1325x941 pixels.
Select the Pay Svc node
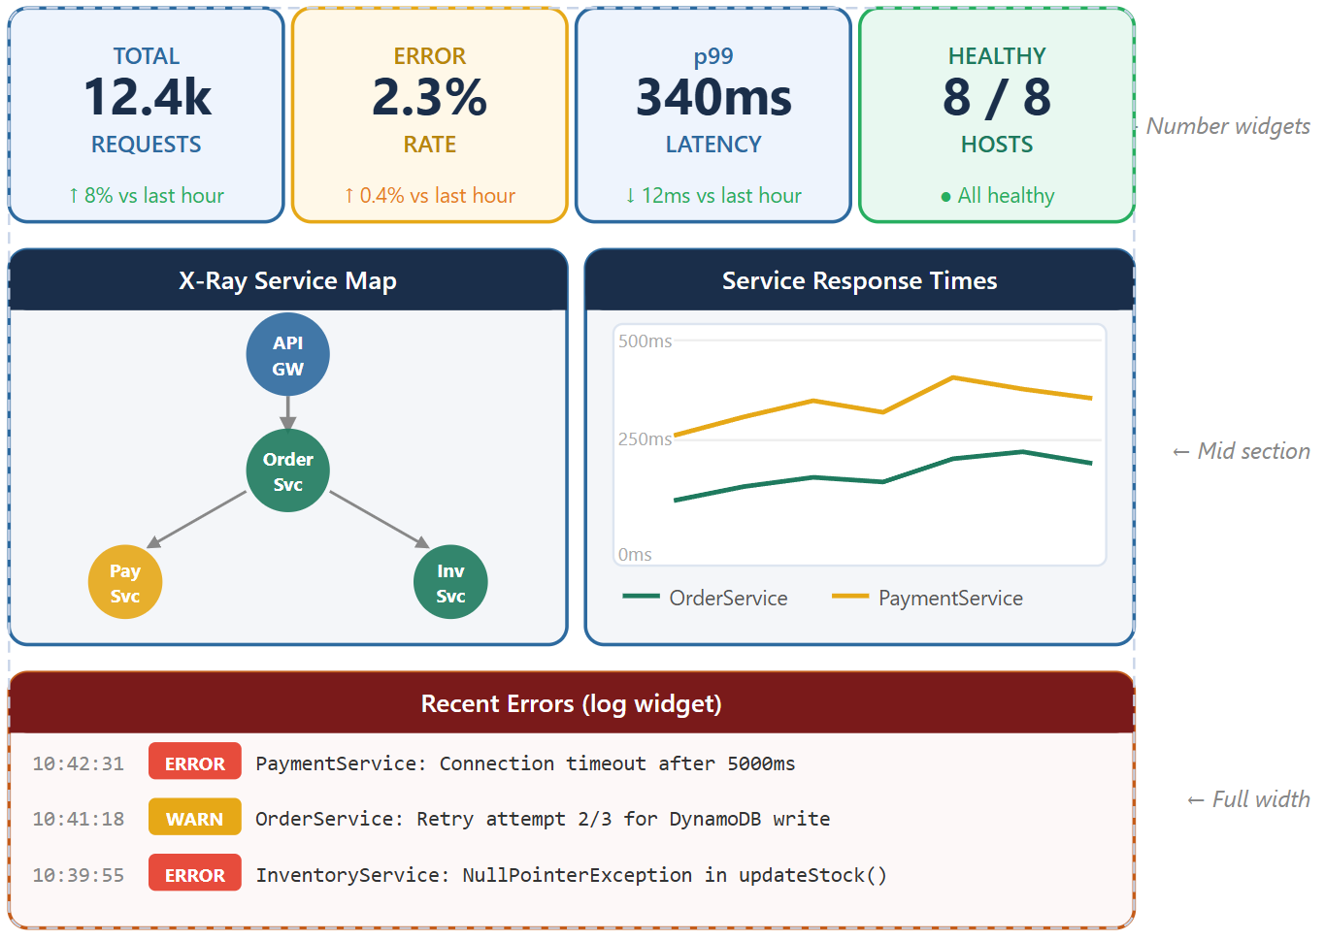click(x=125, y=582)
